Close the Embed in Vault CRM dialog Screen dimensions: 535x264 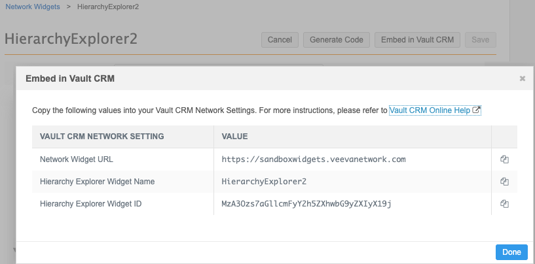(522, 78)
